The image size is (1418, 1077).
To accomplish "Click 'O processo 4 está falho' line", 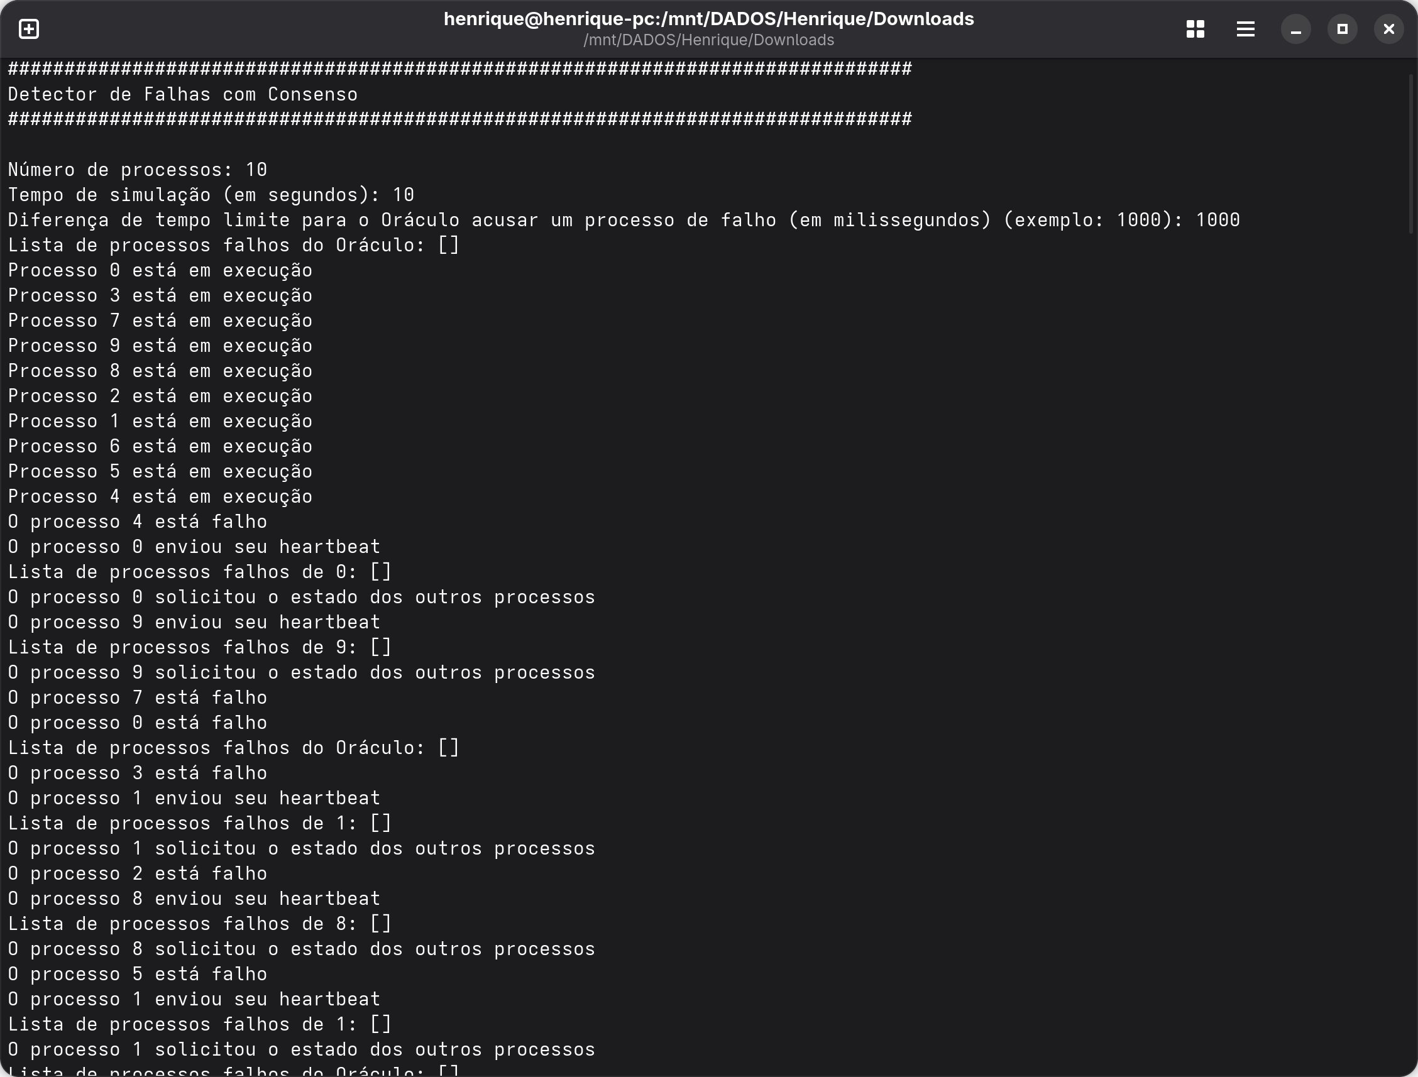I will [137, 522].
